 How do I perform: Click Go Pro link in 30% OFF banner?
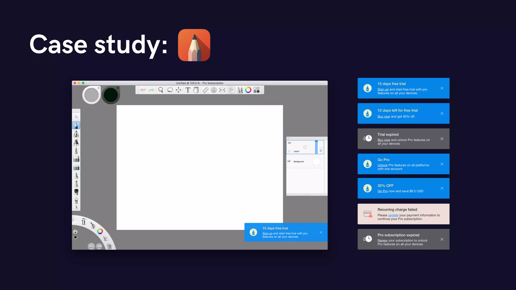(382, 191)
